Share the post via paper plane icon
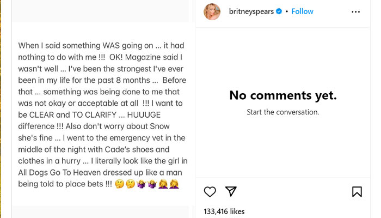The image size is (381, 218). [x=231, y=191]
